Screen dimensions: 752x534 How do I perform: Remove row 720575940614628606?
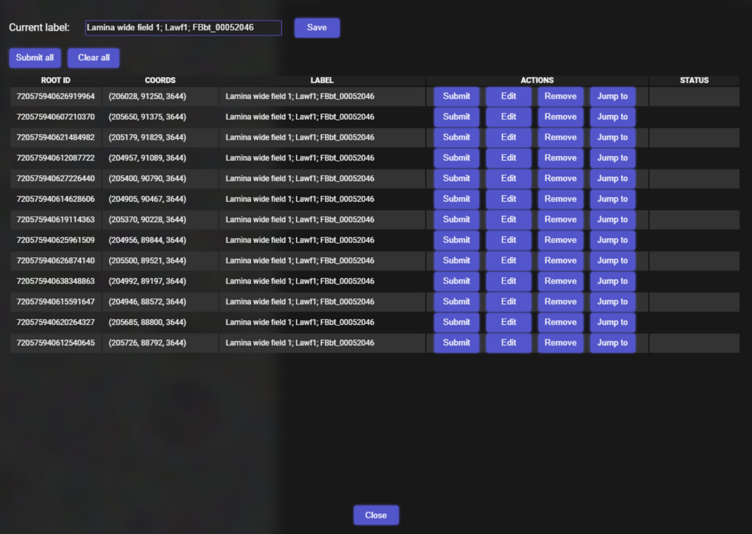tap(560, 199)
